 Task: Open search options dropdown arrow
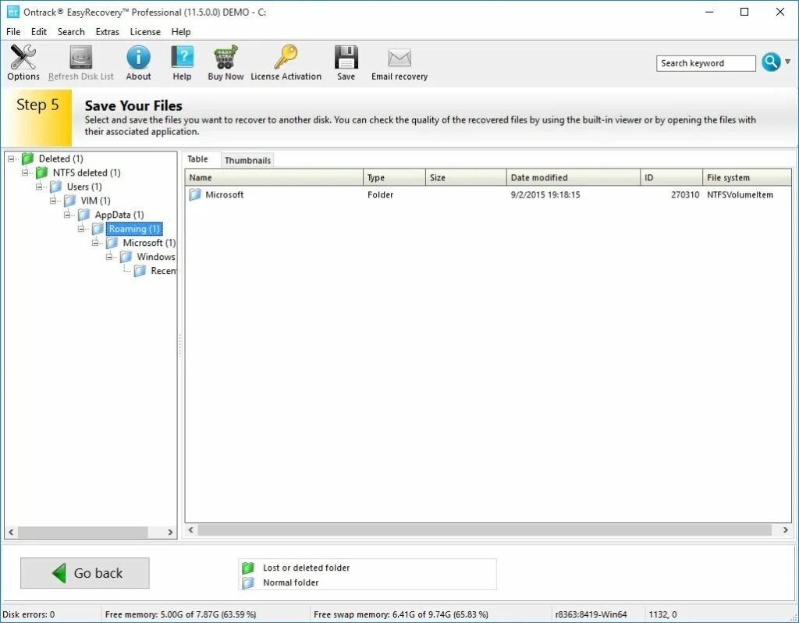tap(788, 62)
